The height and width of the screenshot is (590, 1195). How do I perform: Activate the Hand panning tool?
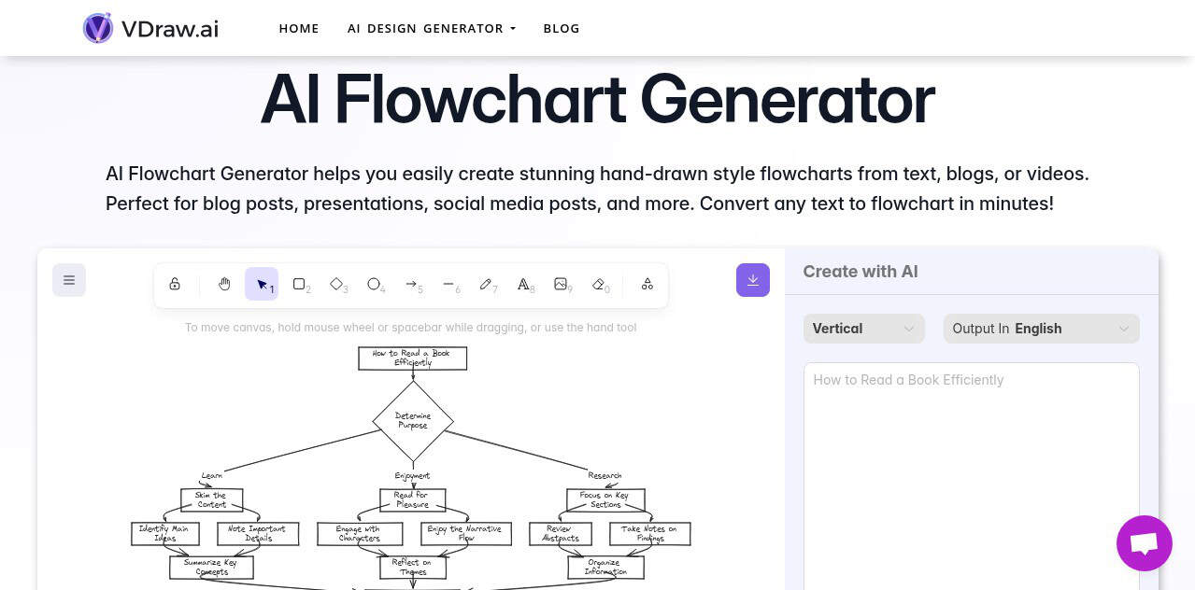coord(224,284)
